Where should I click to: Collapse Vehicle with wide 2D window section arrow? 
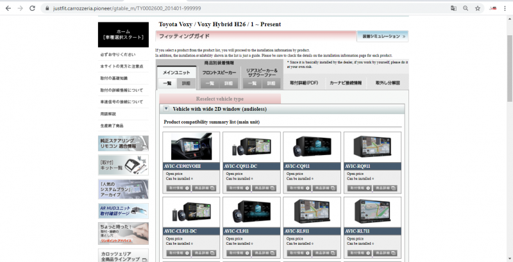(x=166, y=109)
